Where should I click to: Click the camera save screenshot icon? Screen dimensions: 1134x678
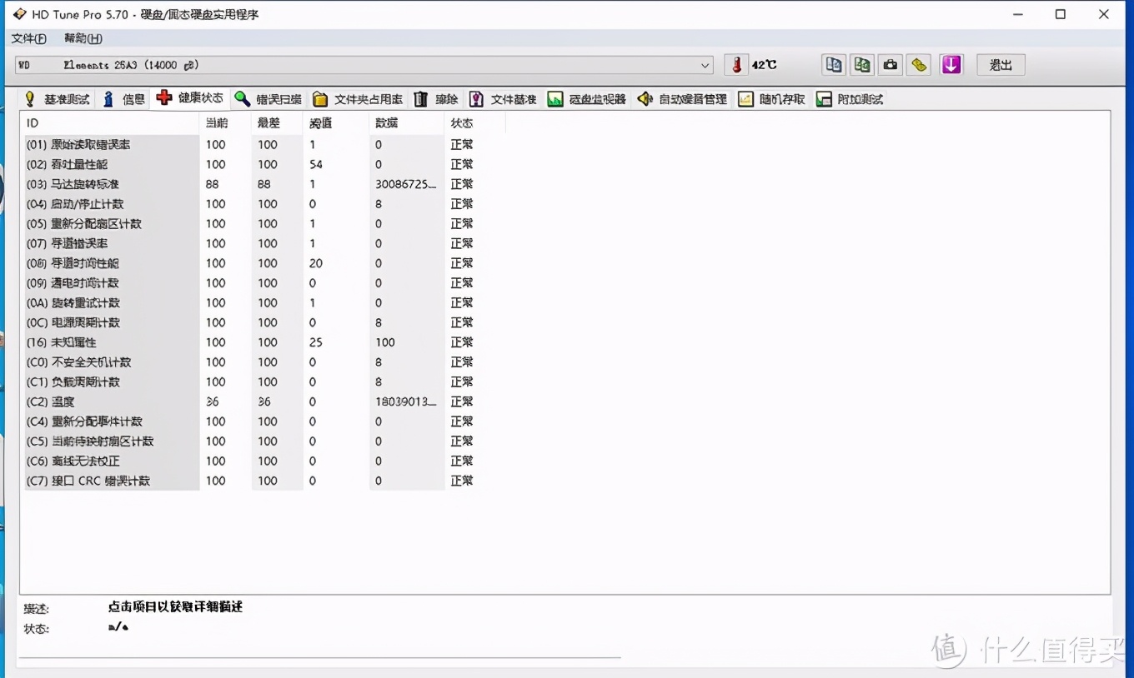point(891,65)
